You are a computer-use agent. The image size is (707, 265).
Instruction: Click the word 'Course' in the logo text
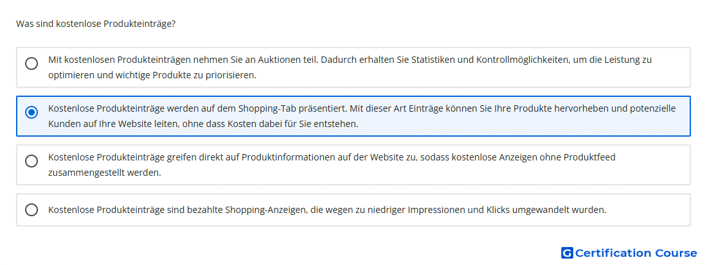(x=676, y=253)
